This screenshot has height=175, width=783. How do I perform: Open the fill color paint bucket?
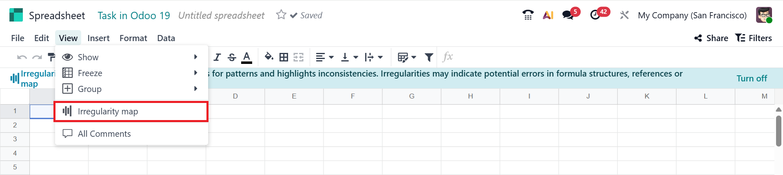(x=269, y=57)
